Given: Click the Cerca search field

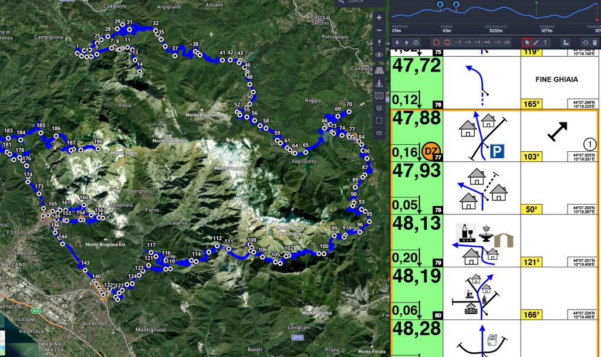Looking at the screenshot, I should pos(360,2).
